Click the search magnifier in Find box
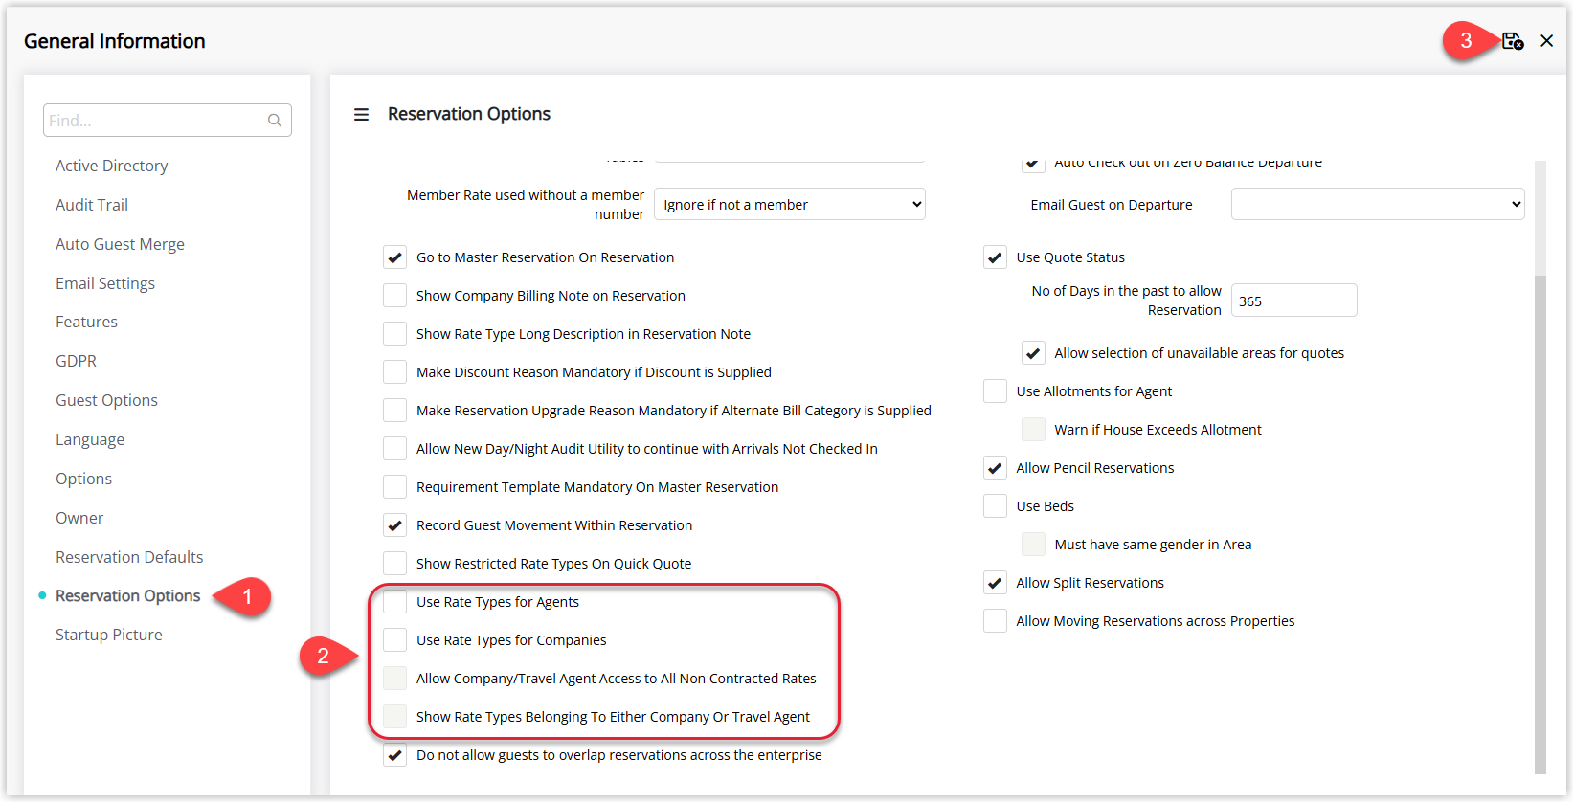Screen dimensions: 1574x803 (x=275, y=121)
